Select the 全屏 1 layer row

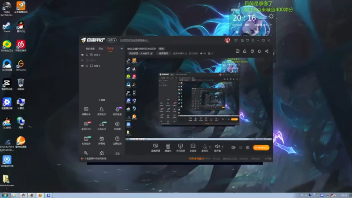[102, 66]
